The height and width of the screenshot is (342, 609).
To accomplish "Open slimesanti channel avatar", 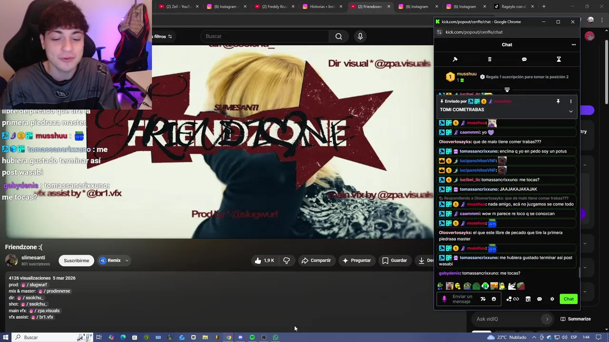I will point(11,260).
